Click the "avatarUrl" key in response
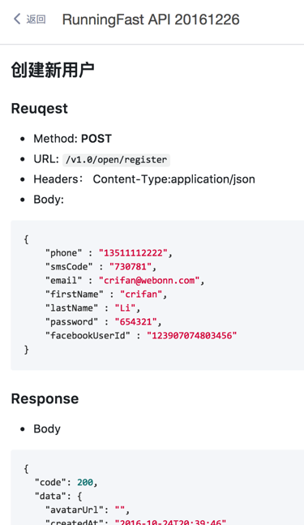This screenshot has height=525, width=304. coord(75,510)
